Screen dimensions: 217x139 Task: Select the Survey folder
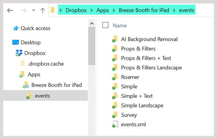tap(129, 115)
